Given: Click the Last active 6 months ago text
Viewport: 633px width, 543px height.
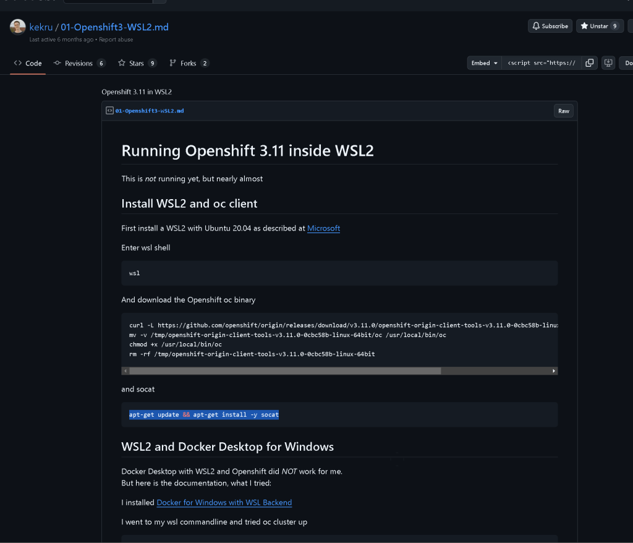Looking at the screenshot, I should pyautogui.click(x=61, y=40).
